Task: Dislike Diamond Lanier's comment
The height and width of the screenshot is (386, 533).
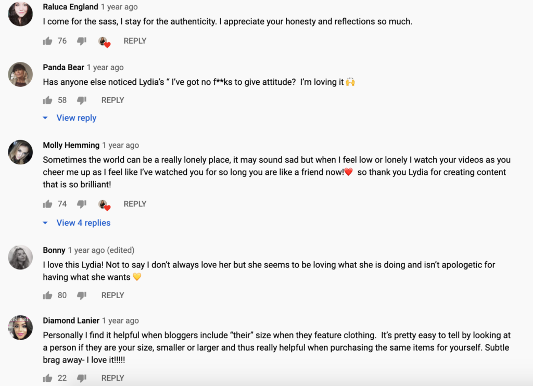Action: tap(82, 378)
